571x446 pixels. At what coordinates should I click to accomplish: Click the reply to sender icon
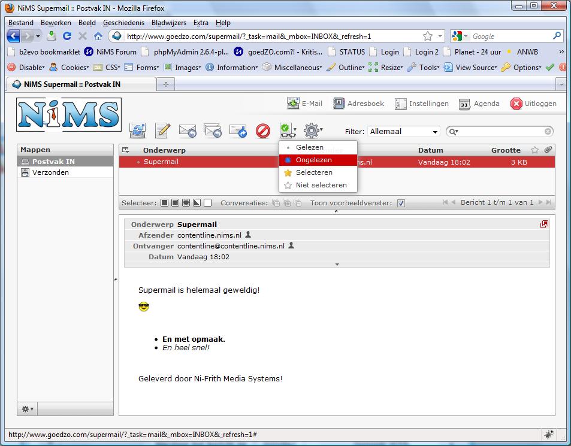[188, 131]
